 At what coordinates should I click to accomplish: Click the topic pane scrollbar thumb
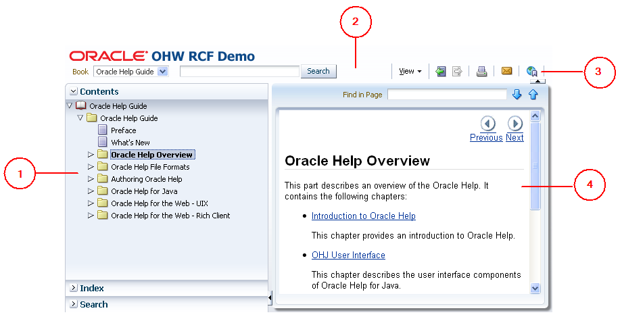(x=535, y=166)
